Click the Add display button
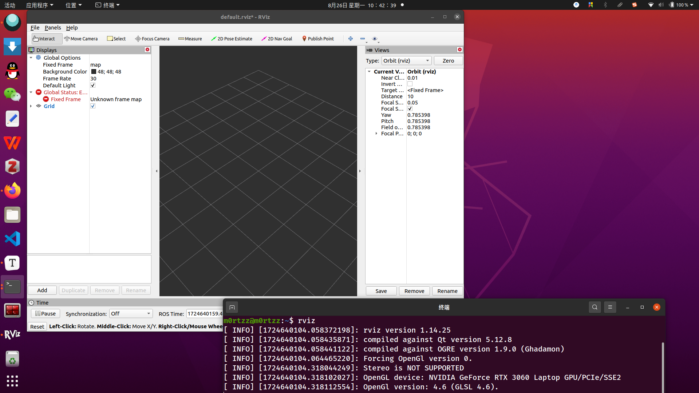The image size is (699, 393). click(42, 290)
